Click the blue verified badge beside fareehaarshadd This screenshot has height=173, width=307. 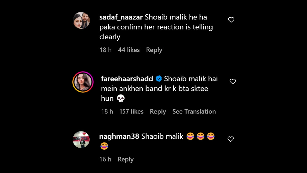[x=159, y=79]
